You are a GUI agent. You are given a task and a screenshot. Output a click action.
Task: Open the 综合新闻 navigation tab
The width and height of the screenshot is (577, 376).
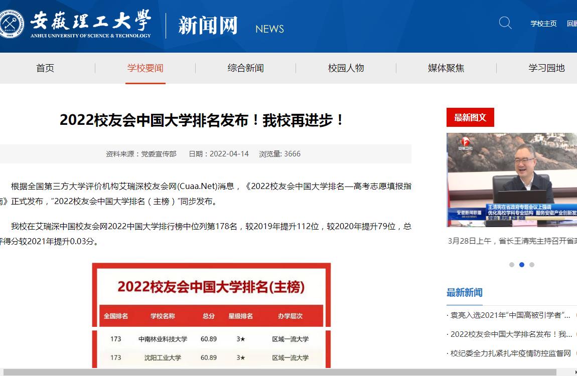click(x=245, y=68)
